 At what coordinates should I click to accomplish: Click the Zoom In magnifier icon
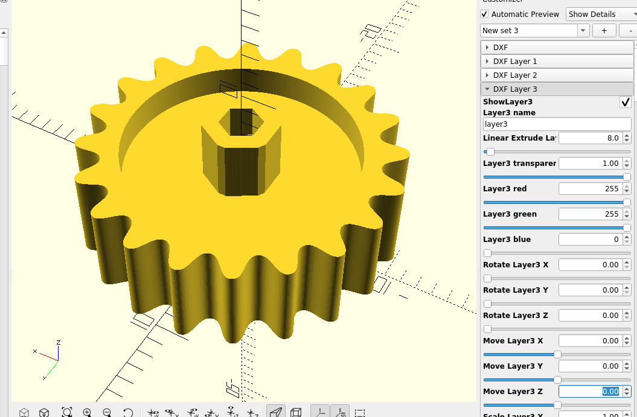tap(87, 413)
